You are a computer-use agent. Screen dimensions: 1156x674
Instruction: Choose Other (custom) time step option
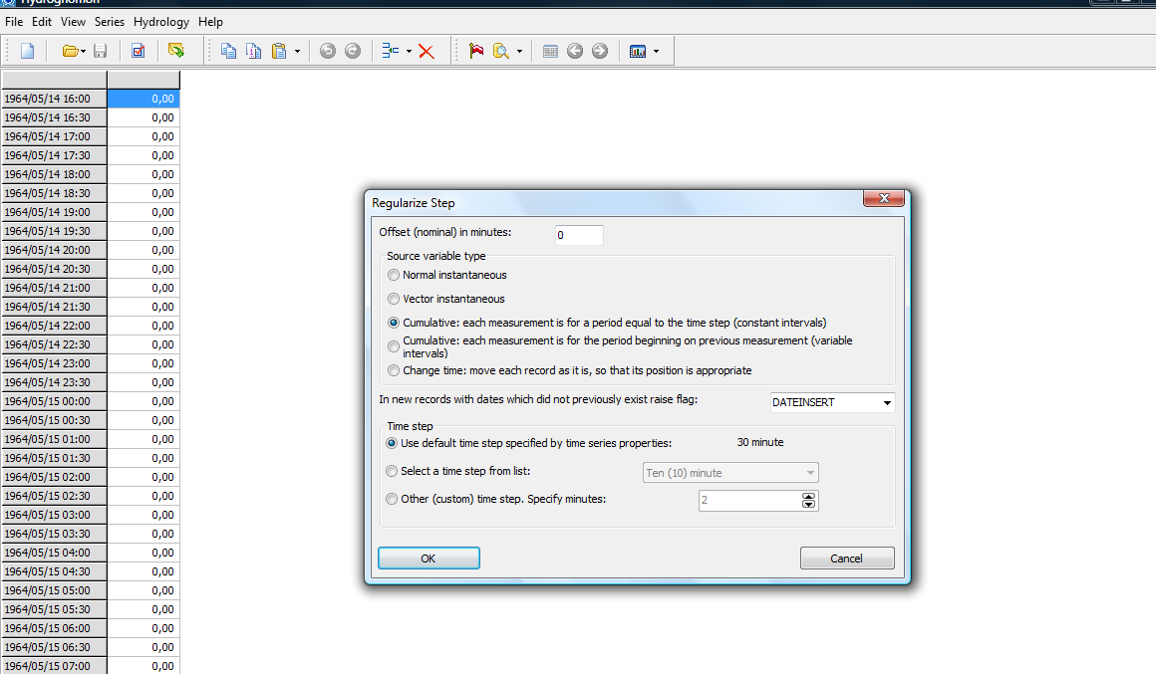click(x=392, y=500)
